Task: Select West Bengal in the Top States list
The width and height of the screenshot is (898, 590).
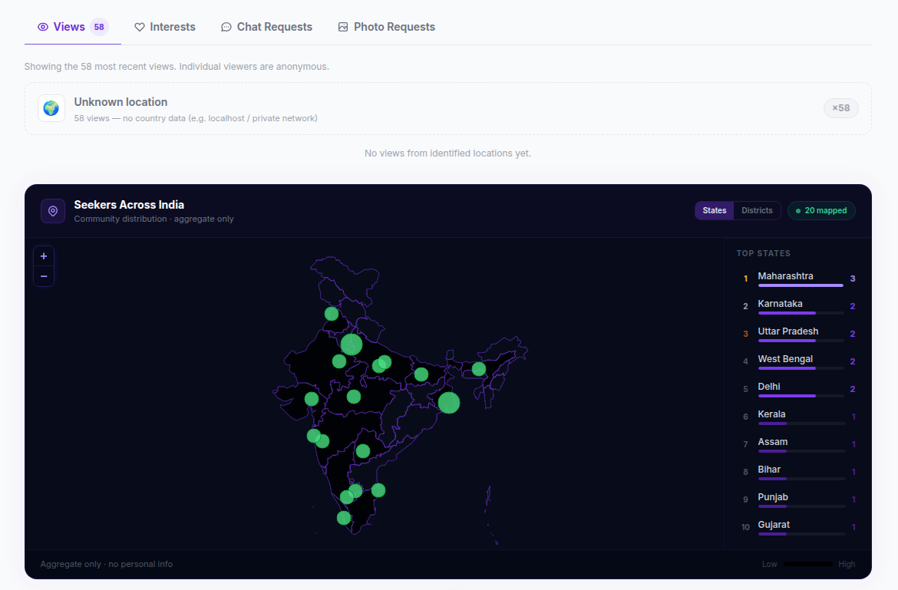Action: 800,361
